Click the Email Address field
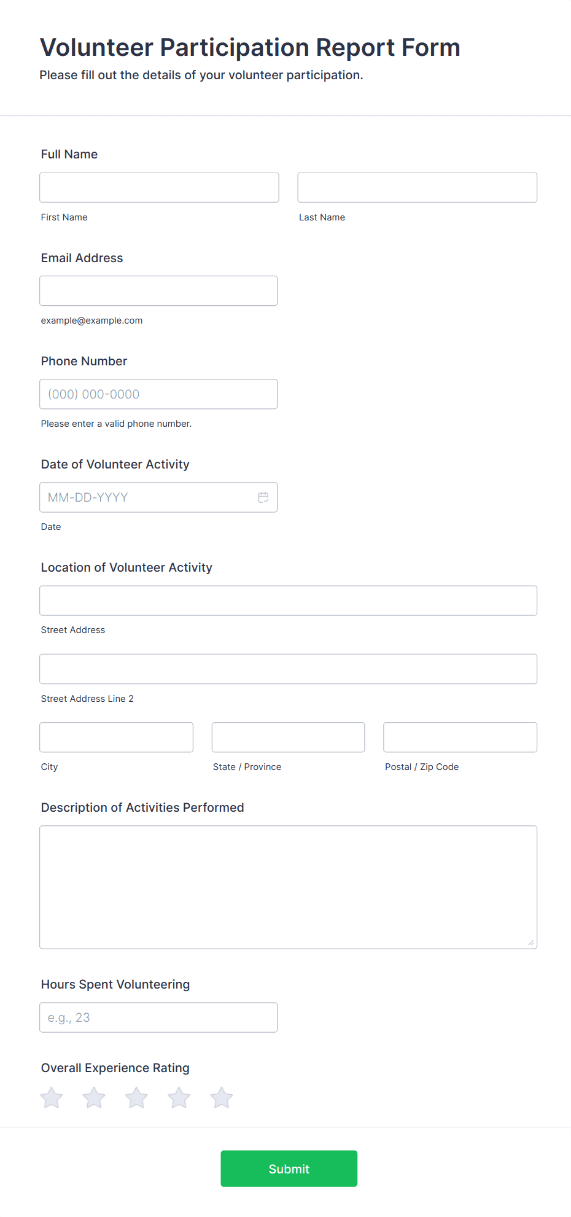Viewport: 571px width, 1217px height. click(x=158, y=290)
